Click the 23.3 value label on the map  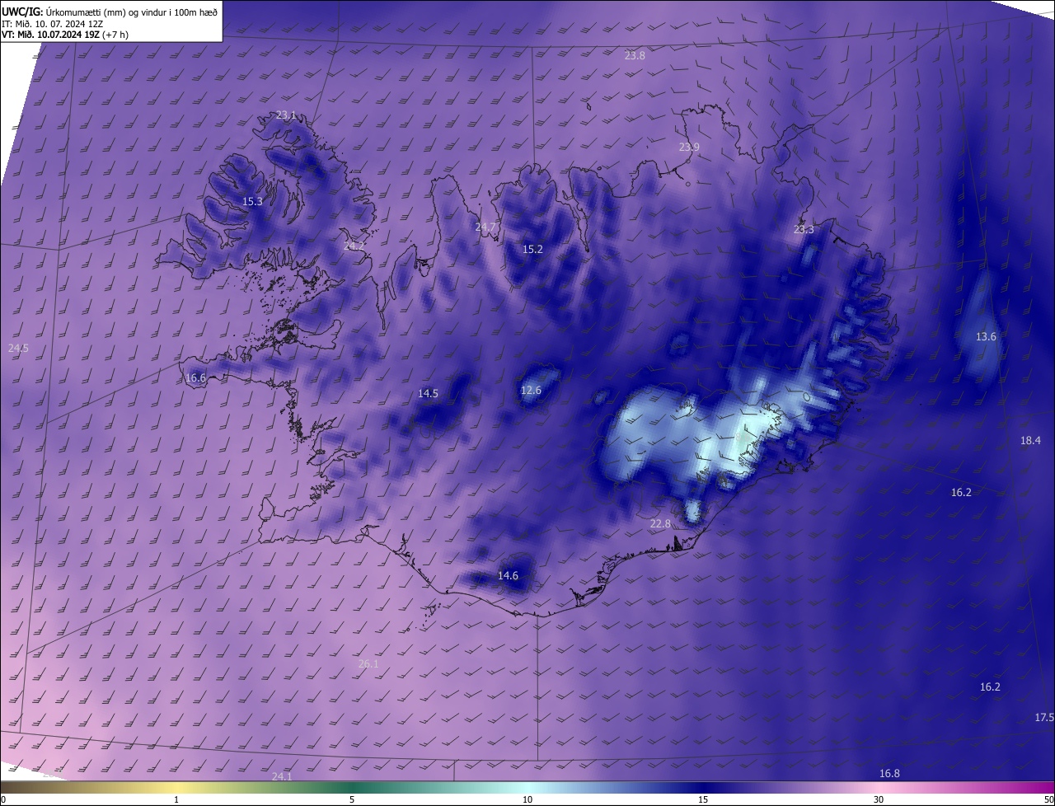tap(804, 230)
